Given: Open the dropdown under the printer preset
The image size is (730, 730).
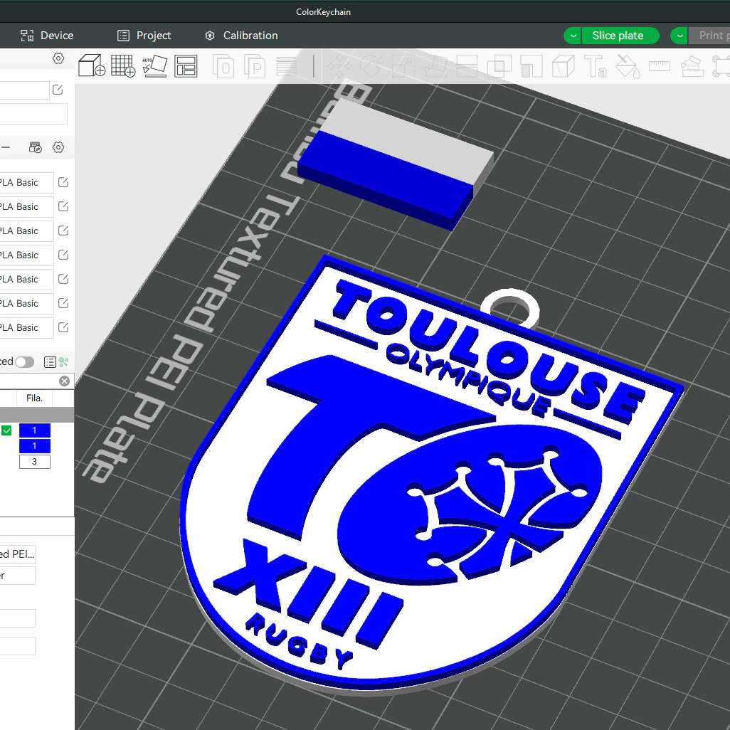Looking at the screenshot, I should (33, 114).
